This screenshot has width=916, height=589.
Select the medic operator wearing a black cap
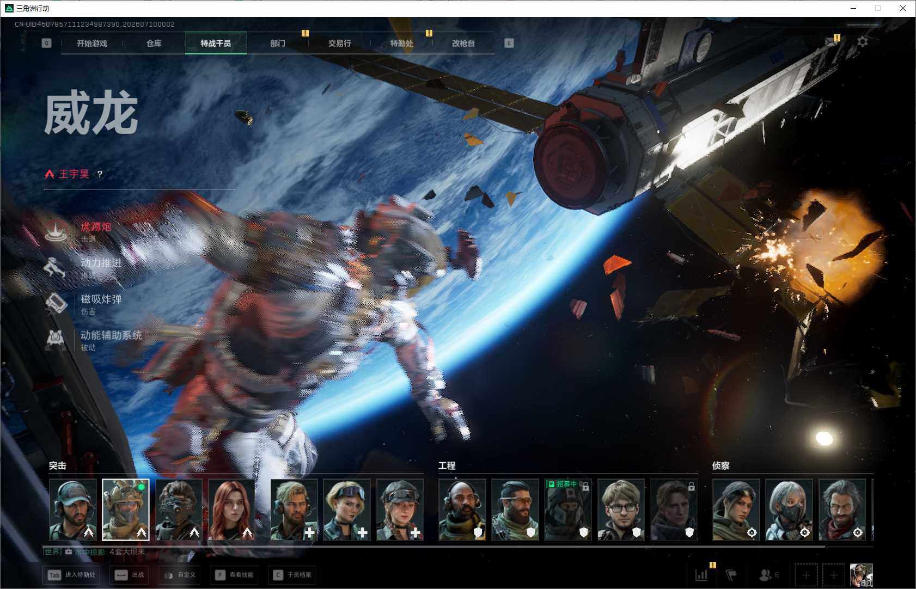[x=400, y=510]
